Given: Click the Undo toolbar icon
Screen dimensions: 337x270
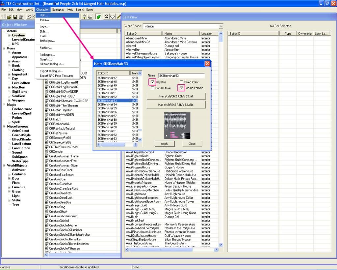Looking at the screenshot, I should pyautogui.click(x=29, y=16).
